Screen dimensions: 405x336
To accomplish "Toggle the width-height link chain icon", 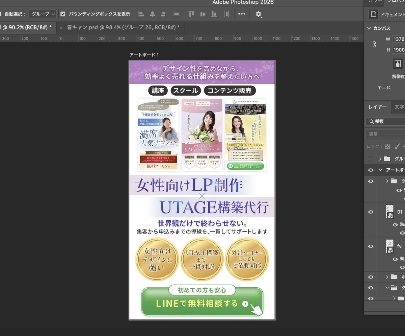I will (x=374, y=45).
